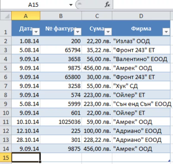Click the Select All corner button
173x164 pixels.
6,16
